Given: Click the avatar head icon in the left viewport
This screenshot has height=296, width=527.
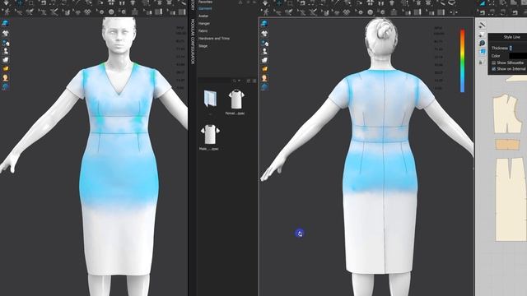Looking at the screenshot, I should [6, 78].
